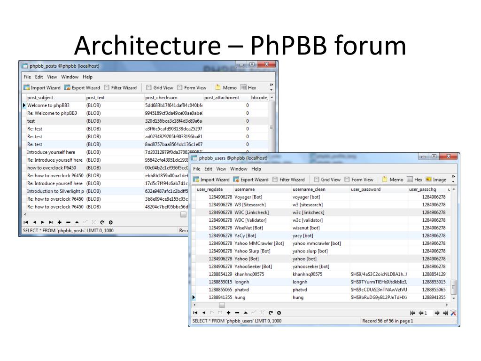Go to first page in phpbb_users window
This screenshot has height=361, width=481.
(x=412, y=313)
